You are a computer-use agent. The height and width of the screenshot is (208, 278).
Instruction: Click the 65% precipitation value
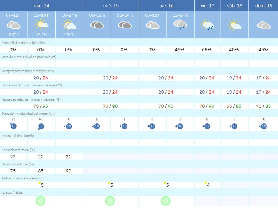(x=207, y=49)
